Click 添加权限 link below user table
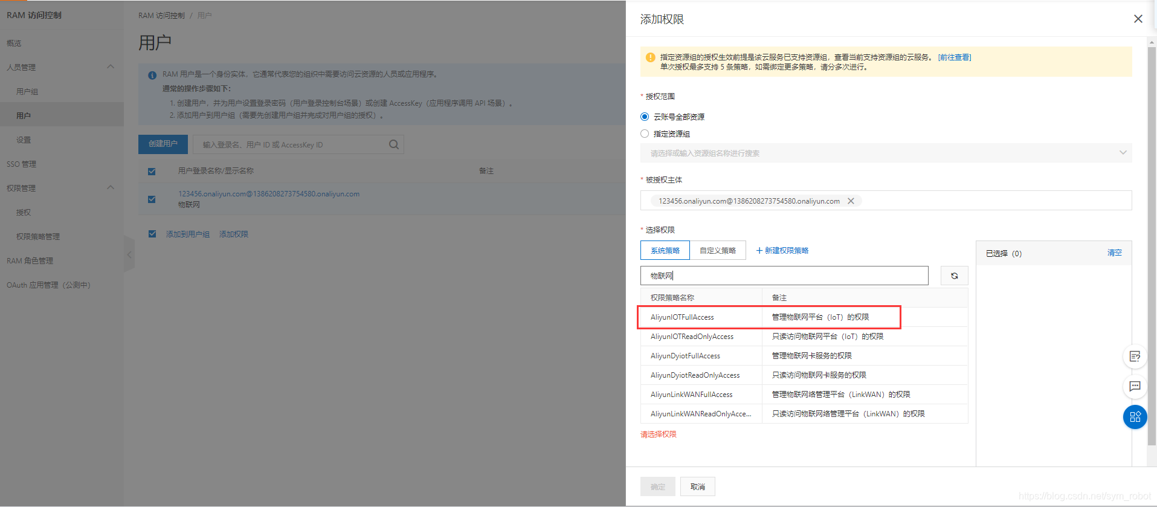Screen dimensions: 1157x507 (x=234, y=234)
